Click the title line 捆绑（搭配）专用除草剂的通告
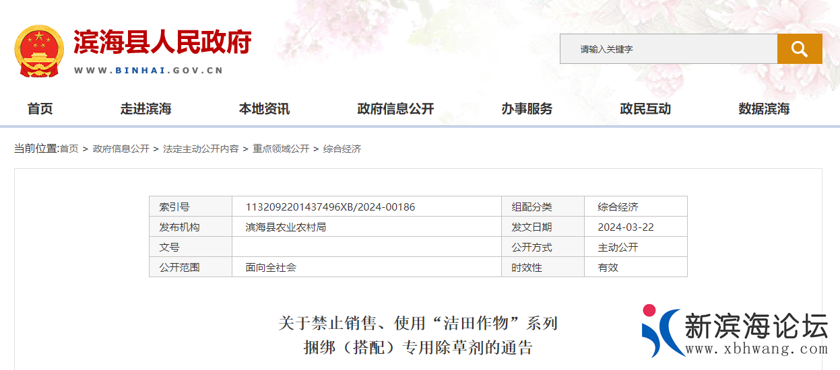This screenshot has width=840, height=370. [418, 348]
